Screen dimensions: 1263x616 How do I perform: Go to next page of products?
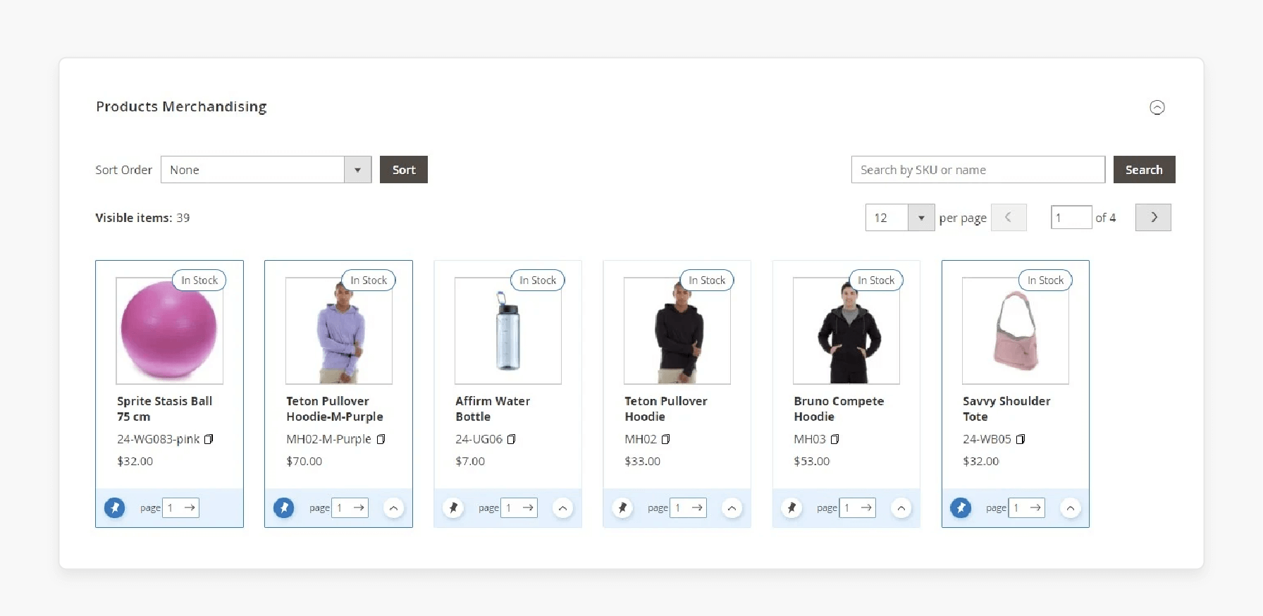(1153, 217)
